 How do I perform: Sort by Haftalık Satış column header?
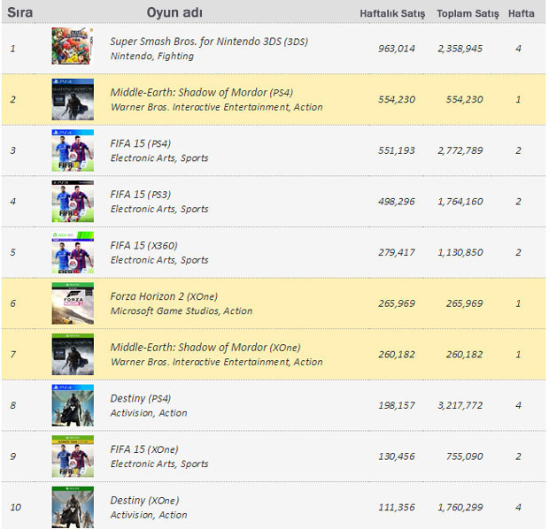click(x=392, y=13)
